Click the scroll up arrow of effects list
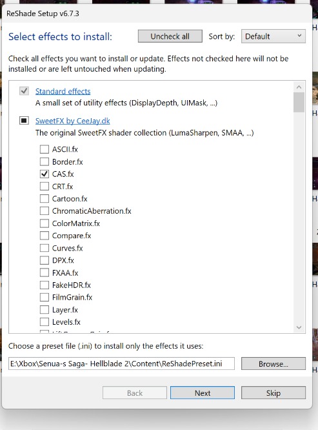Screen dimensions: 318x430 coord(299,87)
